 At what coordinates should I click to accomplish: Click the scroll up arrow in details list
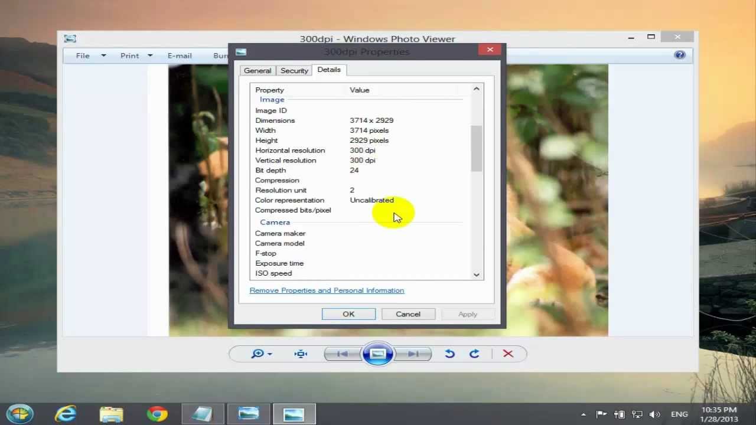point(477,89)
